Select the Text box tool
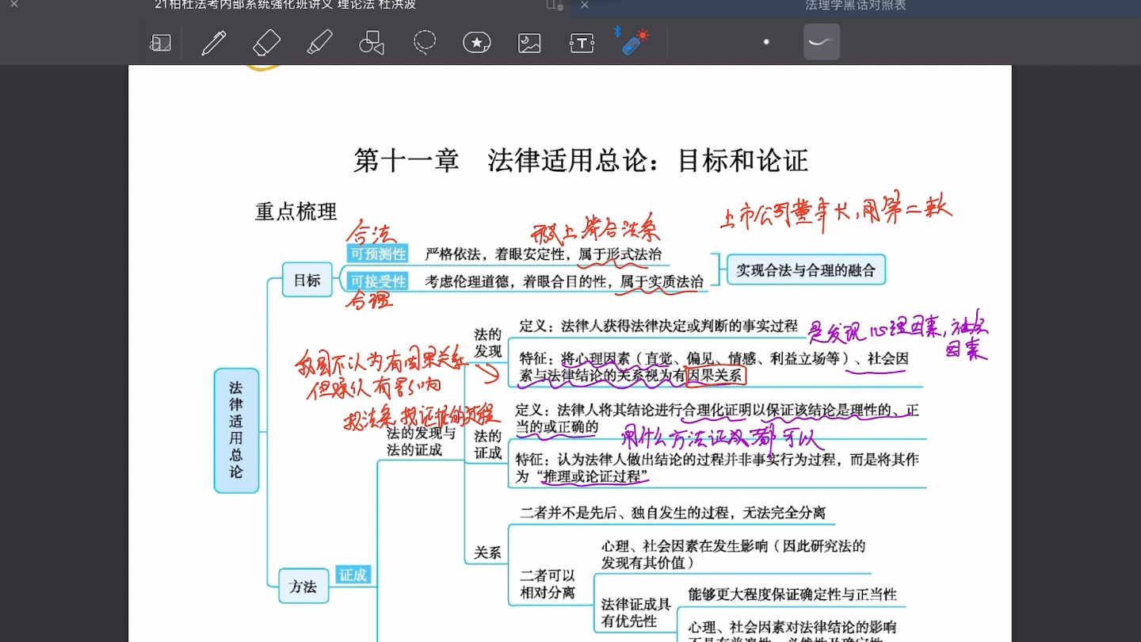Image resolution: width=1141 pixels, height=642 pixels. [x=582, y=43]
